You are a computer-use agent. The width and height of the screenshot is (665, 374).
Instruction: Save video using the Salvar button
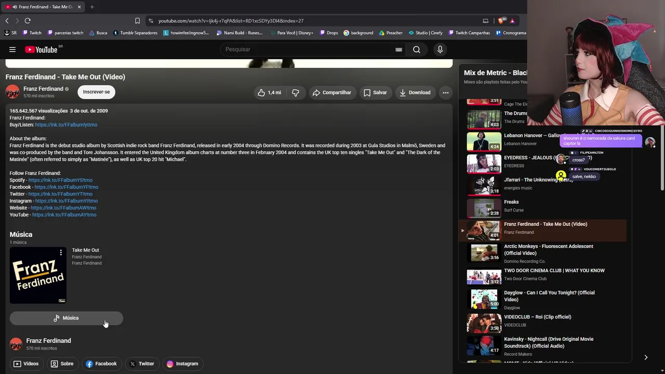[375, 92]
